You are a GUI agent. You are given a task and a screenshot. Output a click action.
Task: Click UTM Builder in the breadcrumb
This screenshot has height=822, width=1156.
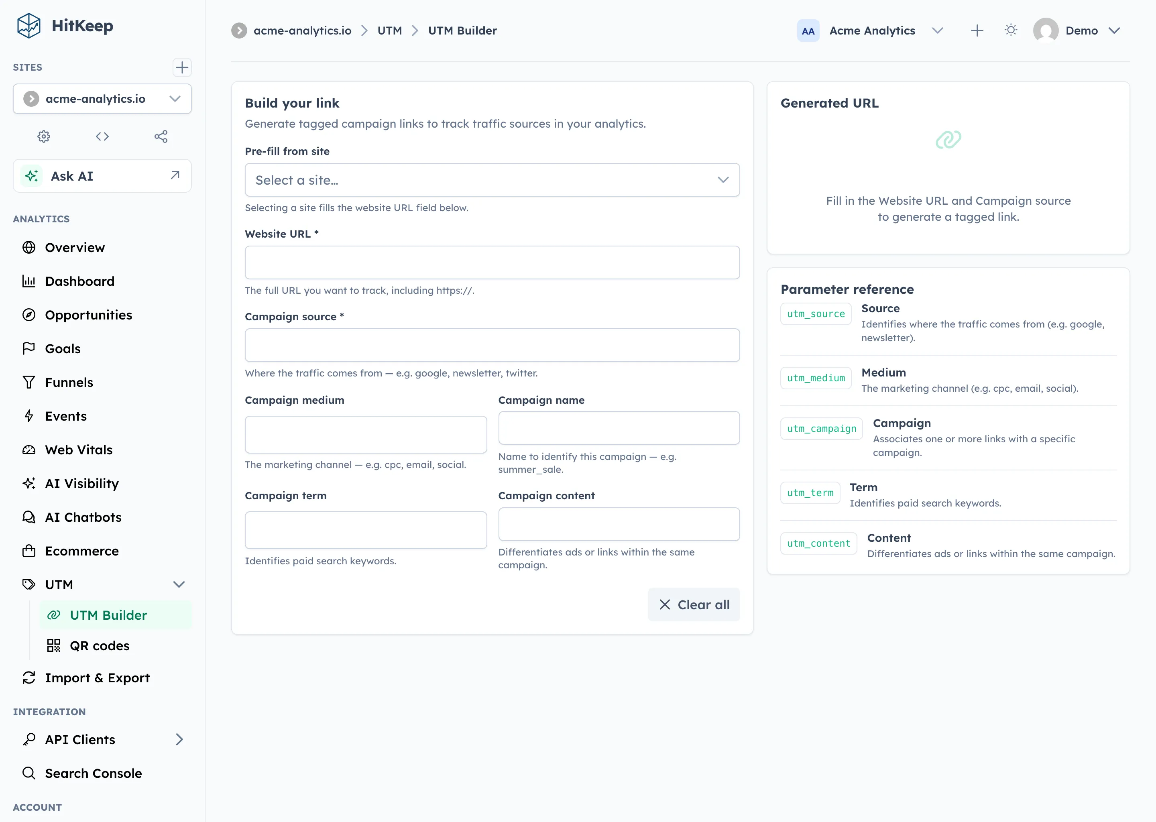tap(462, 31)
